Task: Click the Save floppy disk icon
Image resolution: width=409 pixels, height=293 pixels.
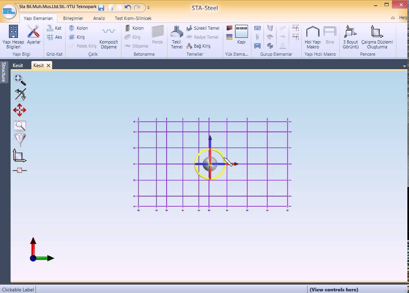Action: click(x=101, y=8)
